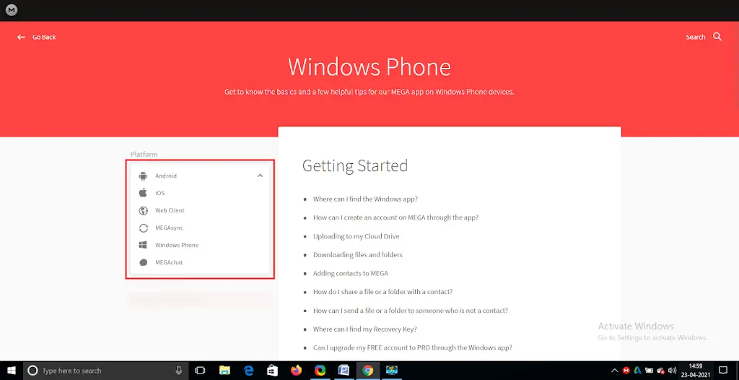Select Android in the platform list
This screenshot has height=380, width=739.
166,176
